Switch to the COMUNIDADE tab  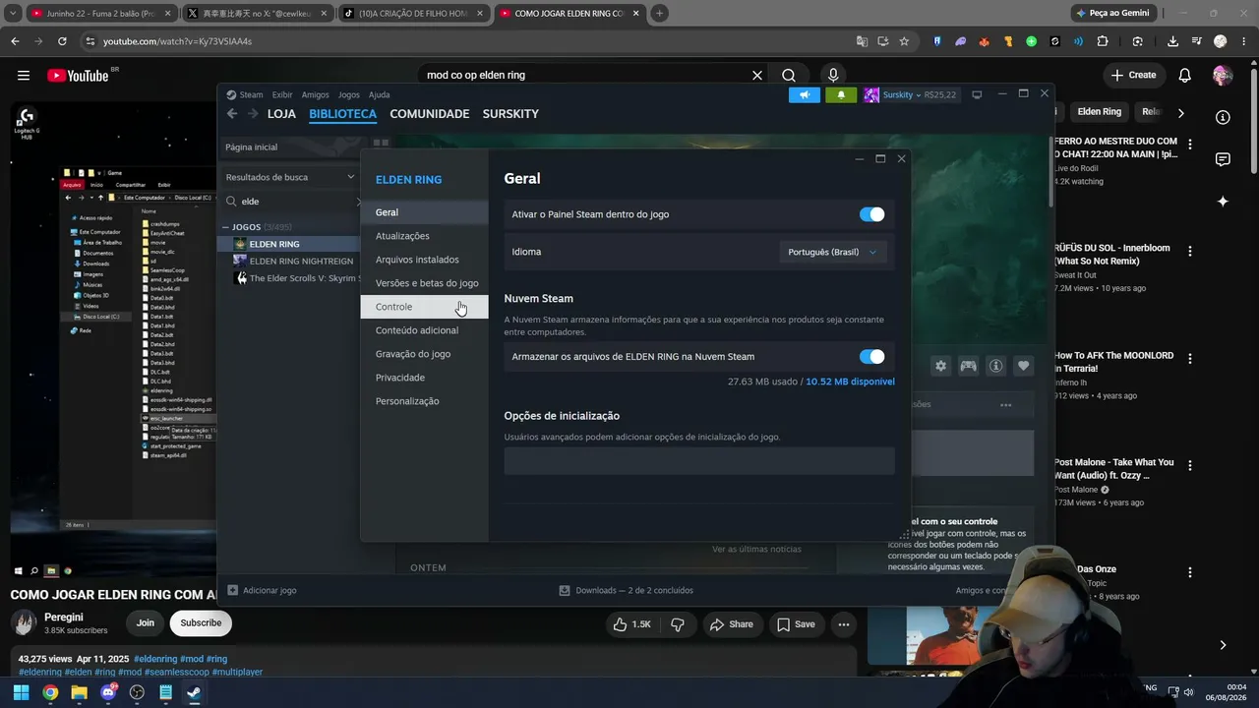coord(430,114)
